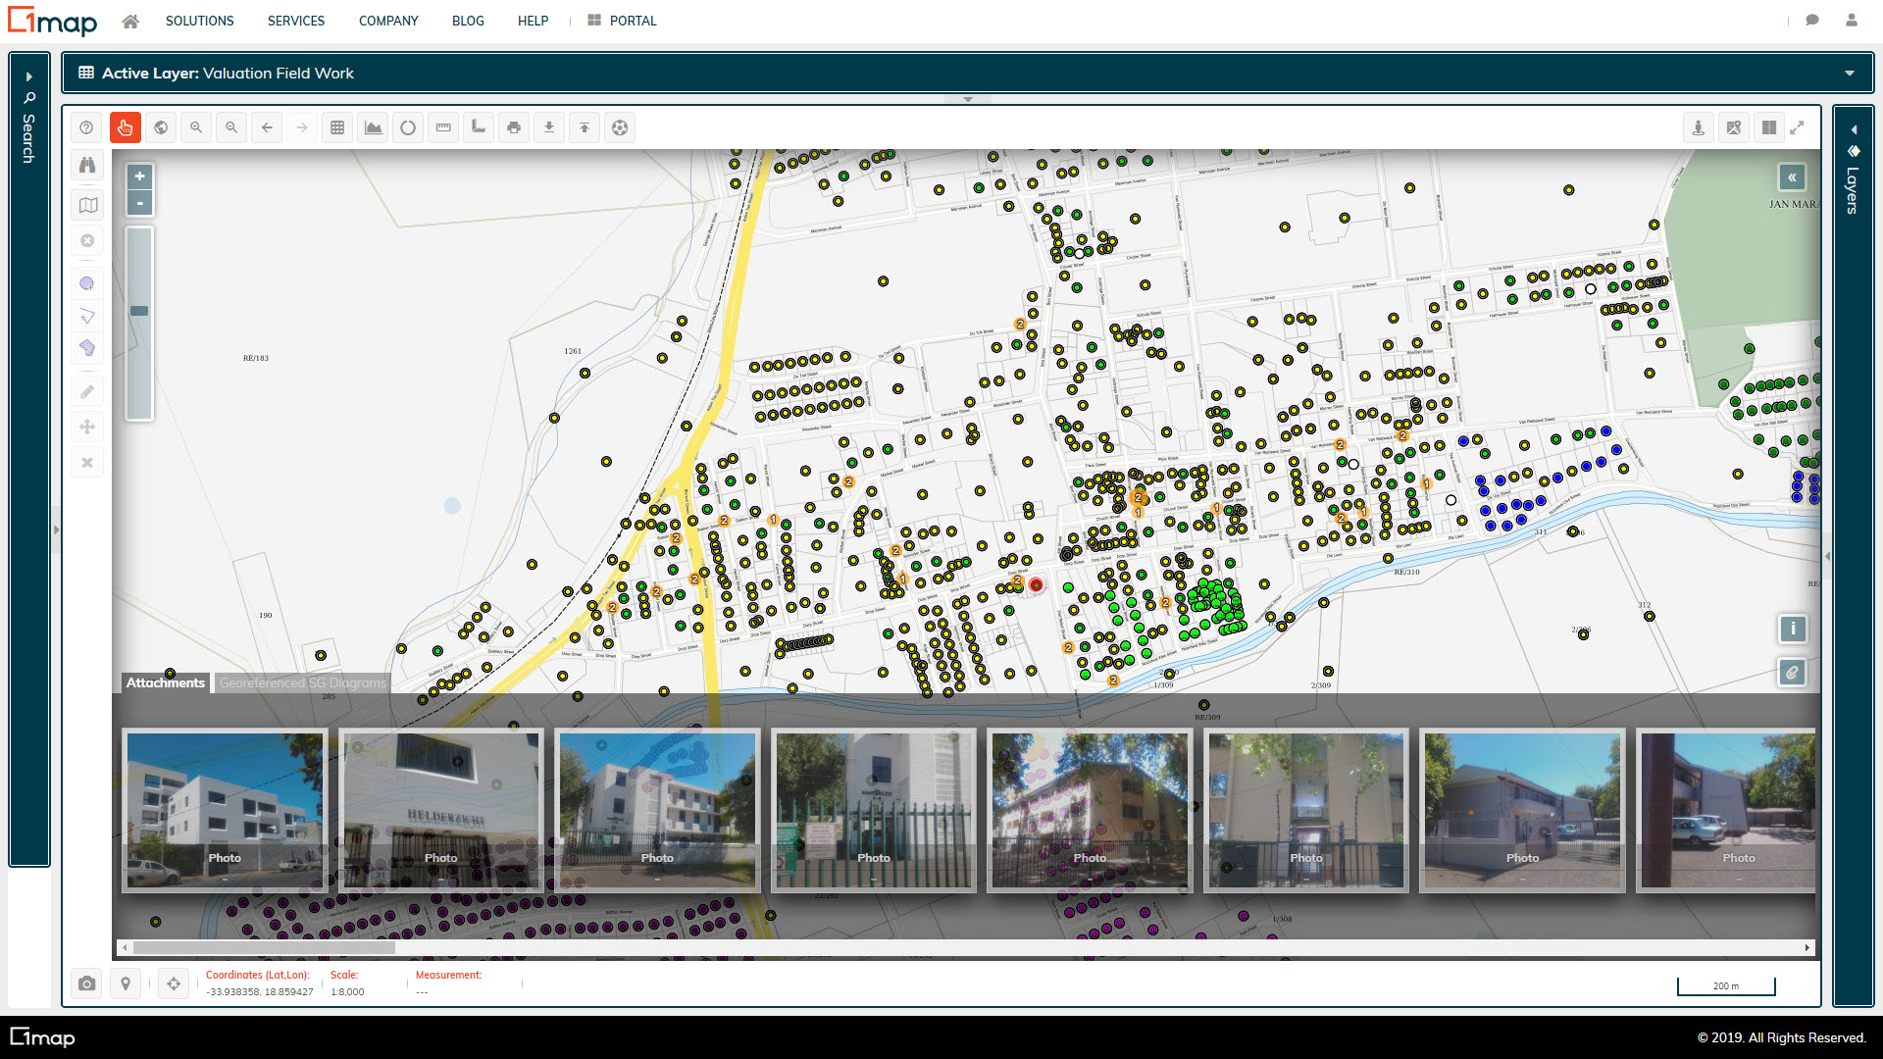Go to previous map extent arrow
The width and height of the screenshot is (1883, 1059).
(x=267, y=127)
